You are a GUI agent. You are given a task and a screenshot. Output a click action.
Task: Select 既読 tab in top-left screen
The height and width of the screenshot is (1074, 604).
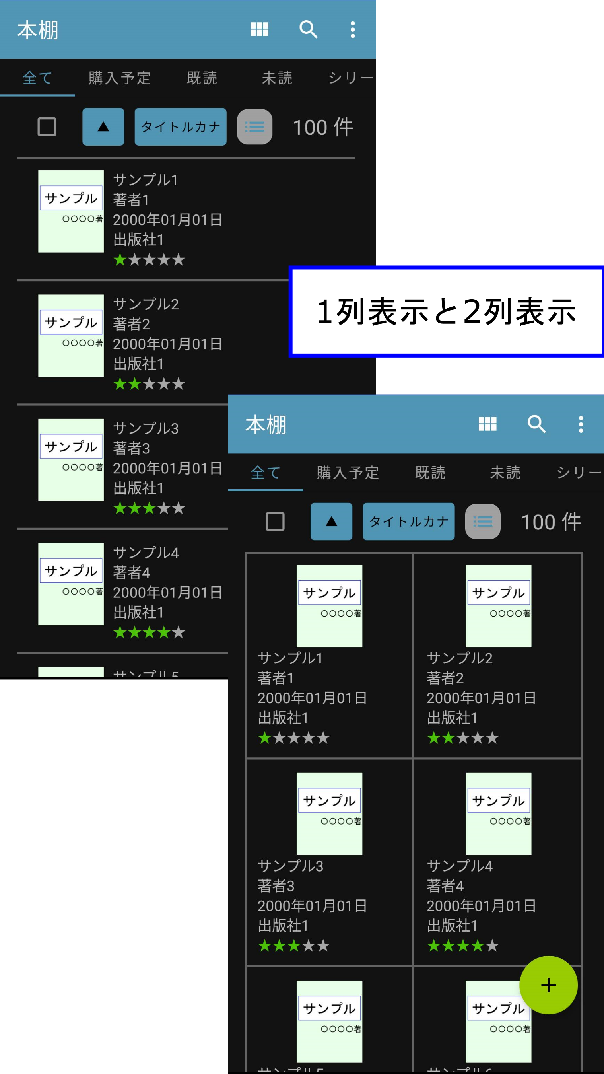click(202, 78)
